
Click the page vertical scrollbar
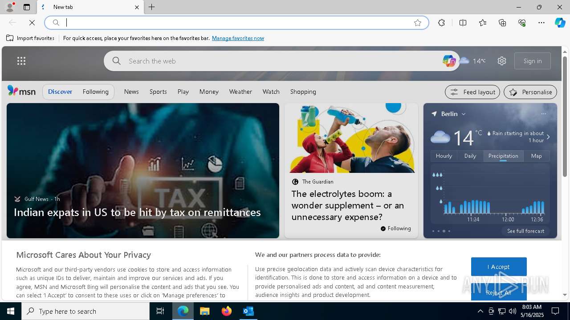point(565,117)
